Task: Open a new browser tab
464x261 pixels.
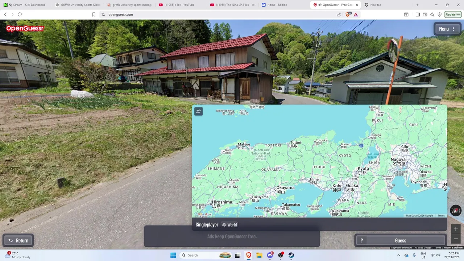Action: [x=417, y=5]
